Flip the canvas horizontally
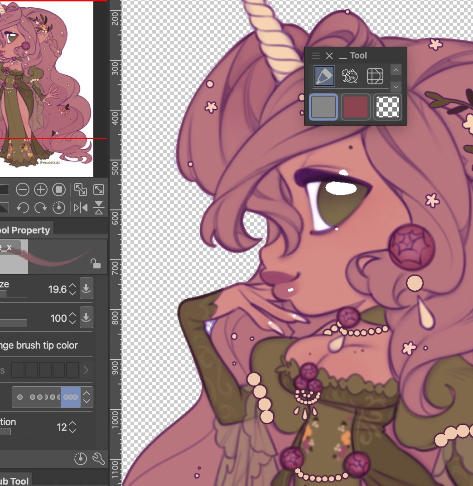The width and height of the screenshot is (473, 486). 81,208
